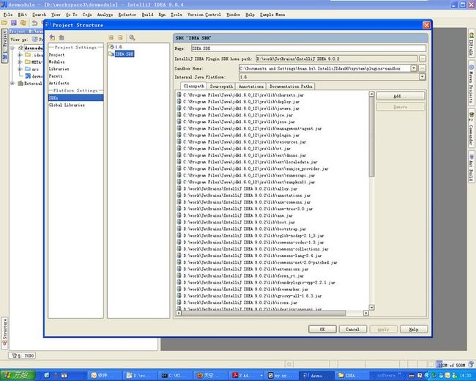Image resolution: width=476 pixels, height=381 pixels.
Task: Browse for the Sandbox Home folder
Action: [x=423, y=68]
